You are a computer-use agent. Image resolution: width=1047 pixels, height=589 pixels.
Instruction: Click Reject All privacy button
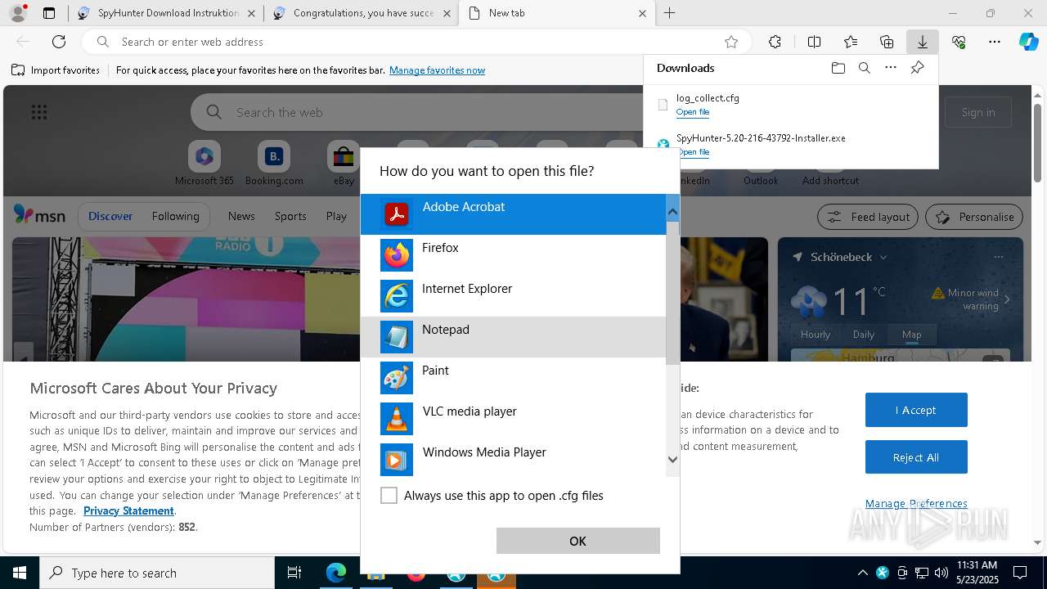click(916, 457)
